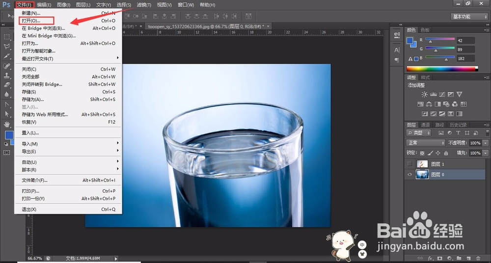Open the Paragraph panel icon
491x263 pixels.
[x=397, y=60]
